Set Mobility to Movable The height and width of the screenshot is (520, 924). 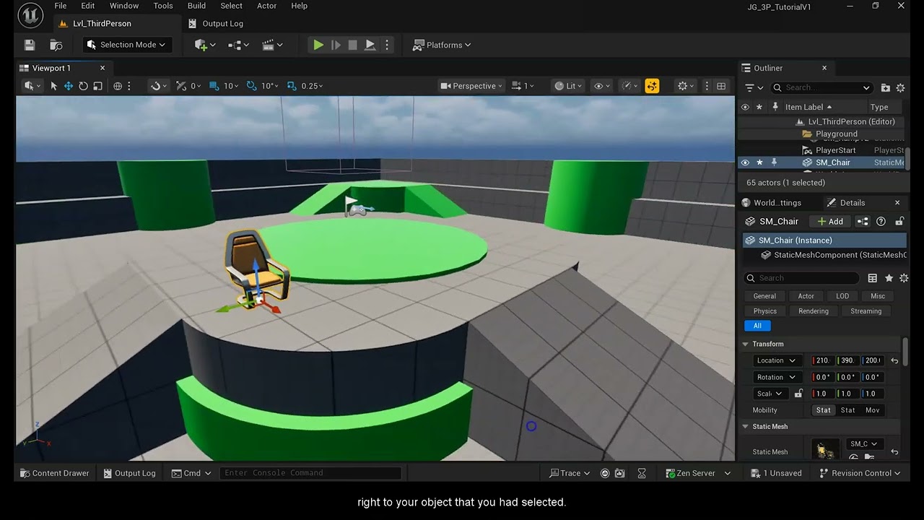click(872, 410)
